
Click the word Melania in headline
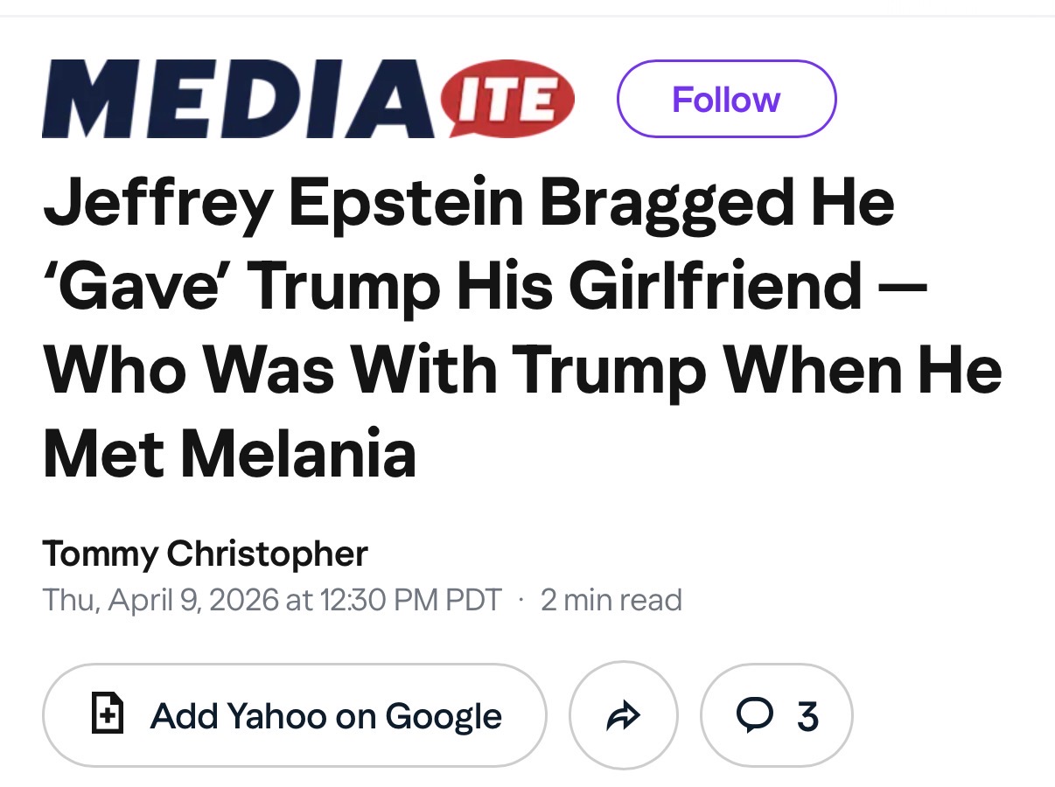[x=298, y=455]
